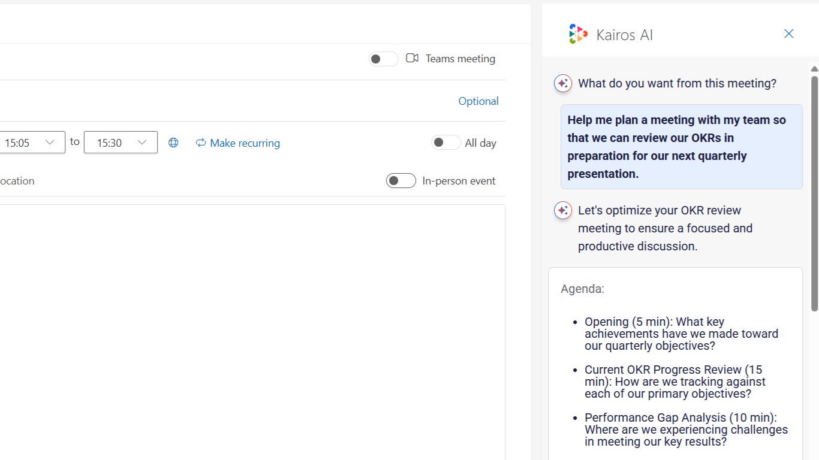Click the Kairos AI logo icon
This screenshot has width=819, height=460.
pyautogui.click(x=578, y=34)
